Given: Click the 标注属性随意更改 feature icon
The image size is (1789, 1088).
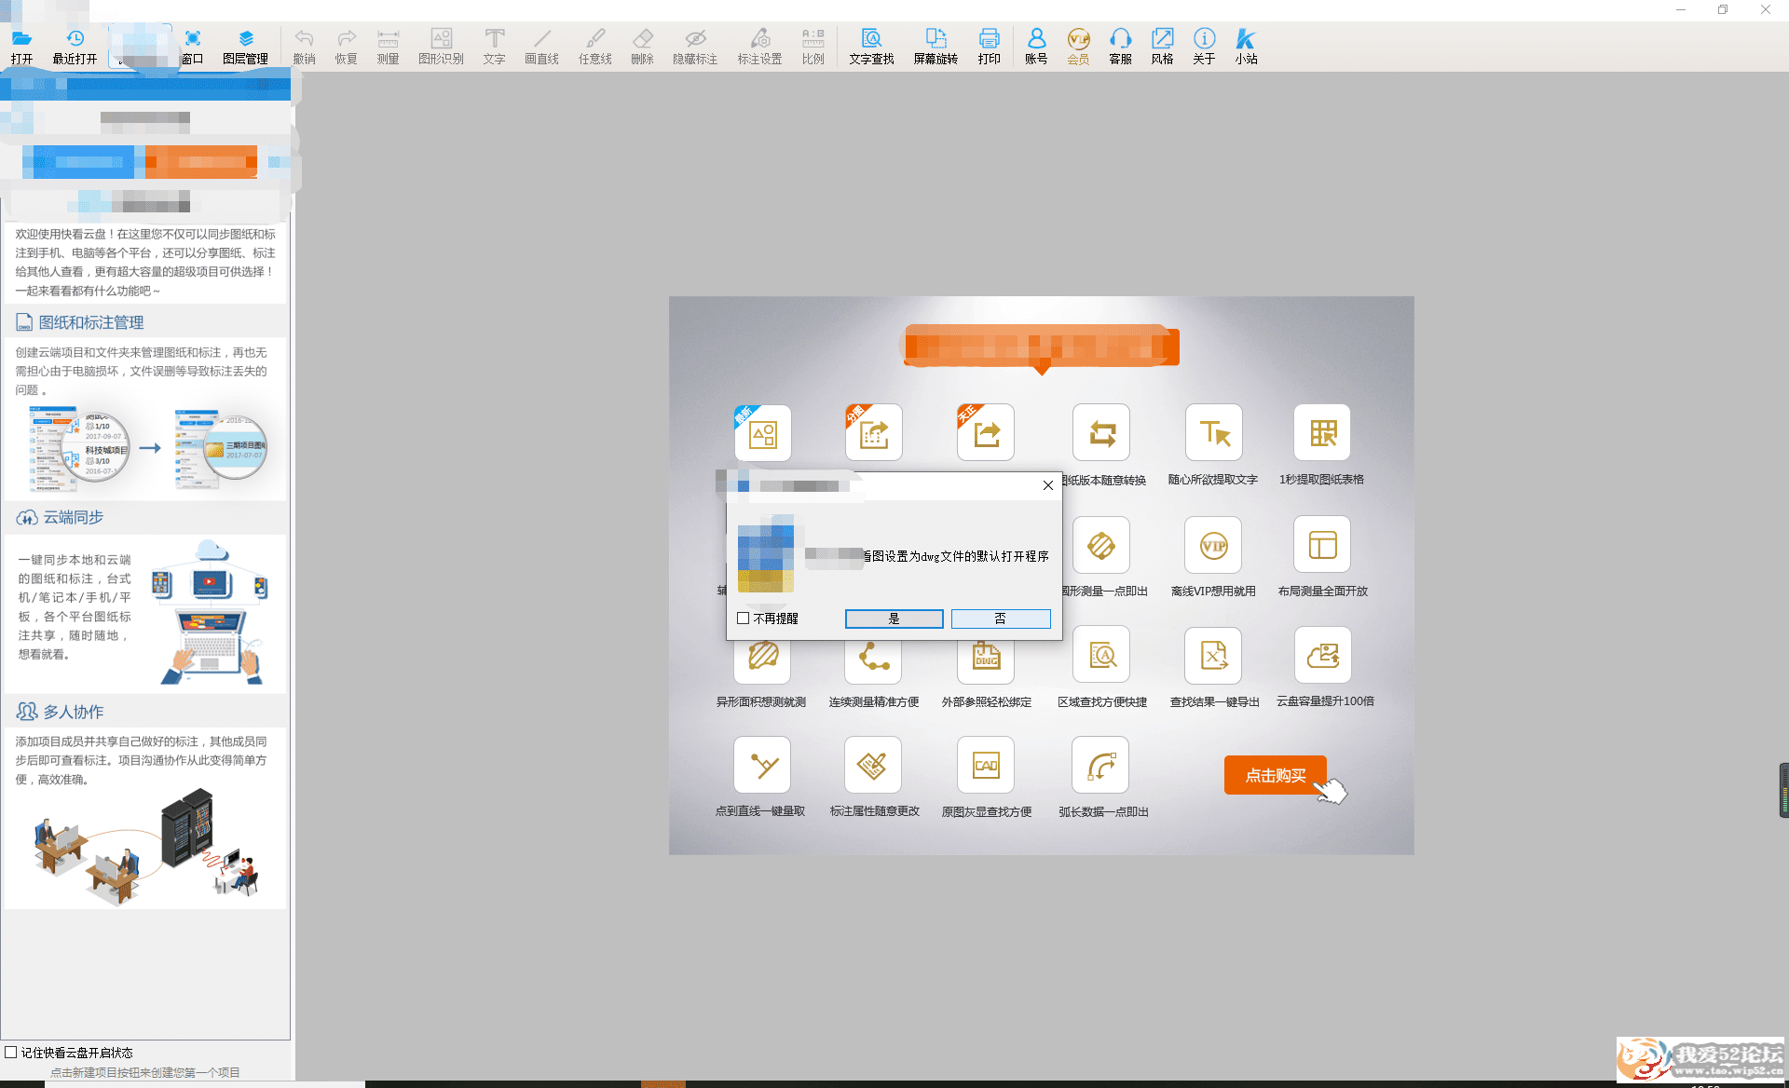Looking at the screenshot, I should pyautogui.click(x=873, y=765).
